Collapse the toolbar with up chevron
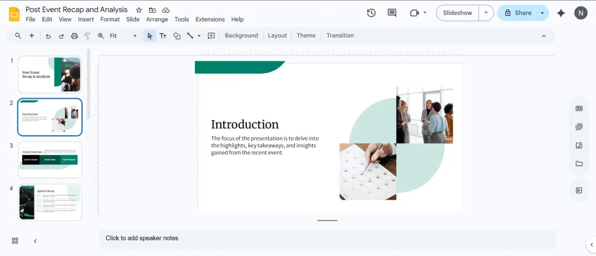Viewport: 596px width, 256px height. [x=544, y=36]
